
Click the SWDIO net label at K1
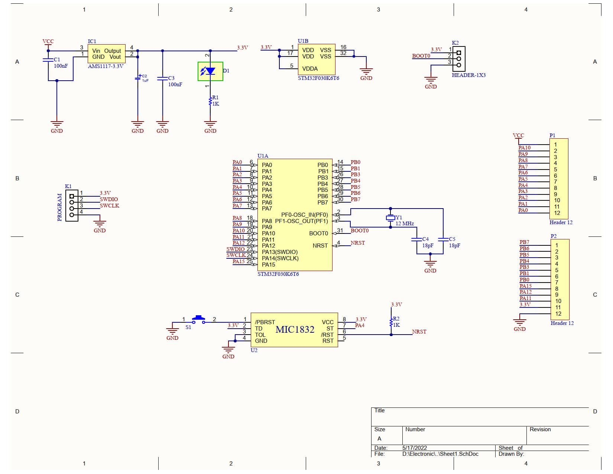coord(109,200)
